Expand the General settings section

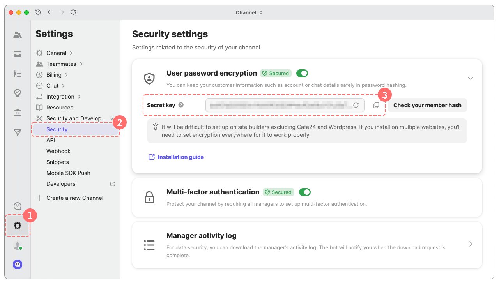click(x=57, y=53)
